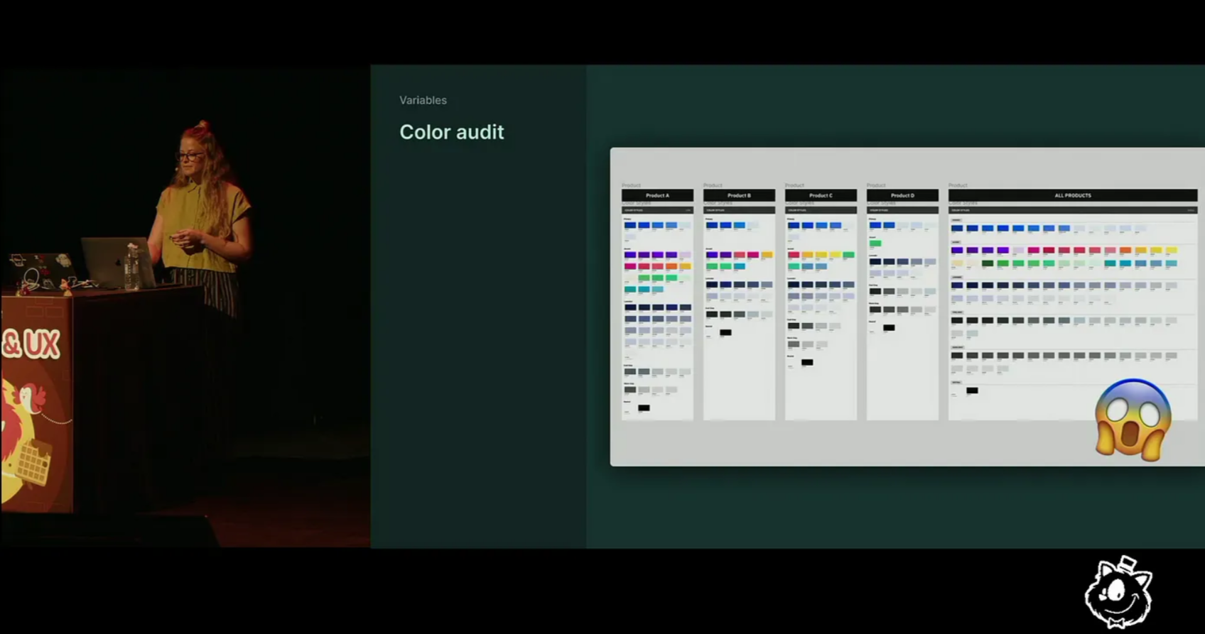The image size is (1205, 634).
Task: Click the 'Color audit' slide title
Action: click(x=451, y=132)
